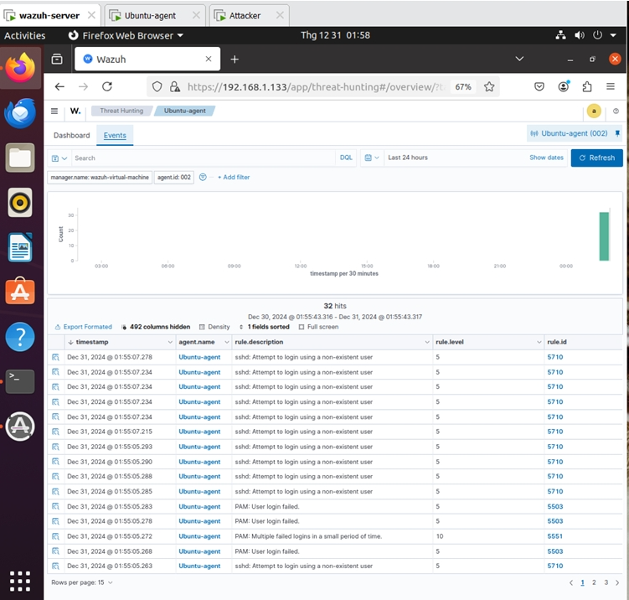Open rule.level column options chevron
This screenshot has width=629, height=600.
pos(539,343)
